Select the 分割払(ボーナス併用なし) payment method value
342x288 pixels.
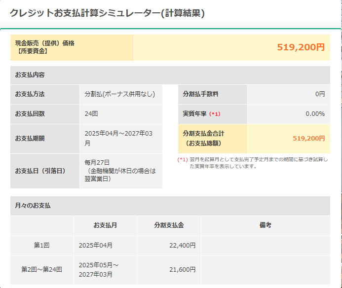point(121,94)
